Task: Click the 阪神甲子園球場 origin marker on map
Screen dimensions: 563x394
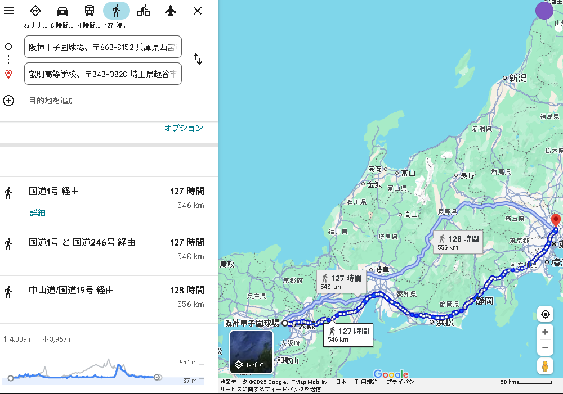Action: tap(285, 323)
